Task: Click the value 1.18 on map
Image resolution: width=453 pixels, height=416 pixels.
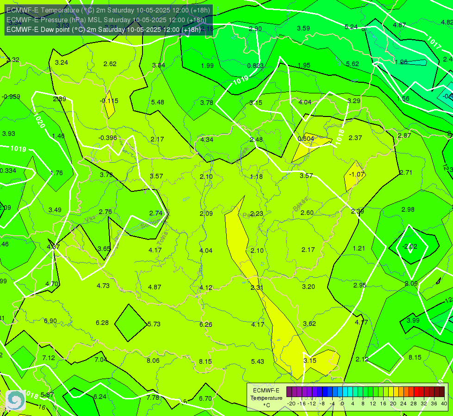Action: [256, 177]
